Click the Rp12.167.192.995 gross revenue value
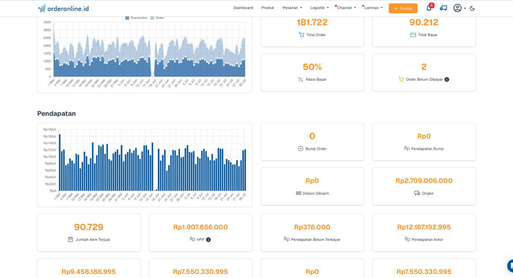The height and width of the screenshot is (278, 513). [x=424, y=227]
